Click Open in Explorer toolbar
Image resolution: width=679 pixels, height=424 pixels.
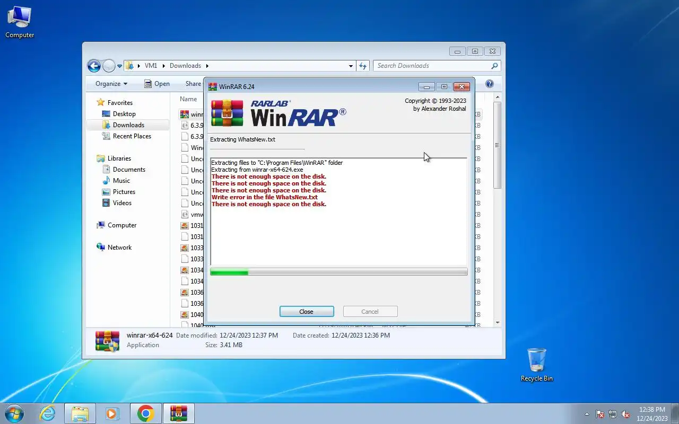157,84
